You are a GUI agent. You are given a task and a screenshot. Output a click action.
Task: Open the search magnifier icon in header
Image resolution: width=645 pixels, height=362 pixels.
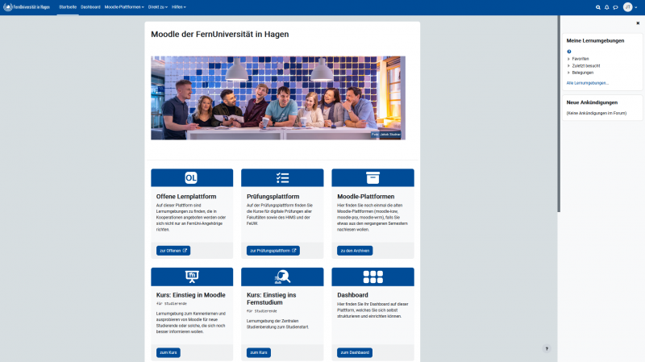pos(598,7)
